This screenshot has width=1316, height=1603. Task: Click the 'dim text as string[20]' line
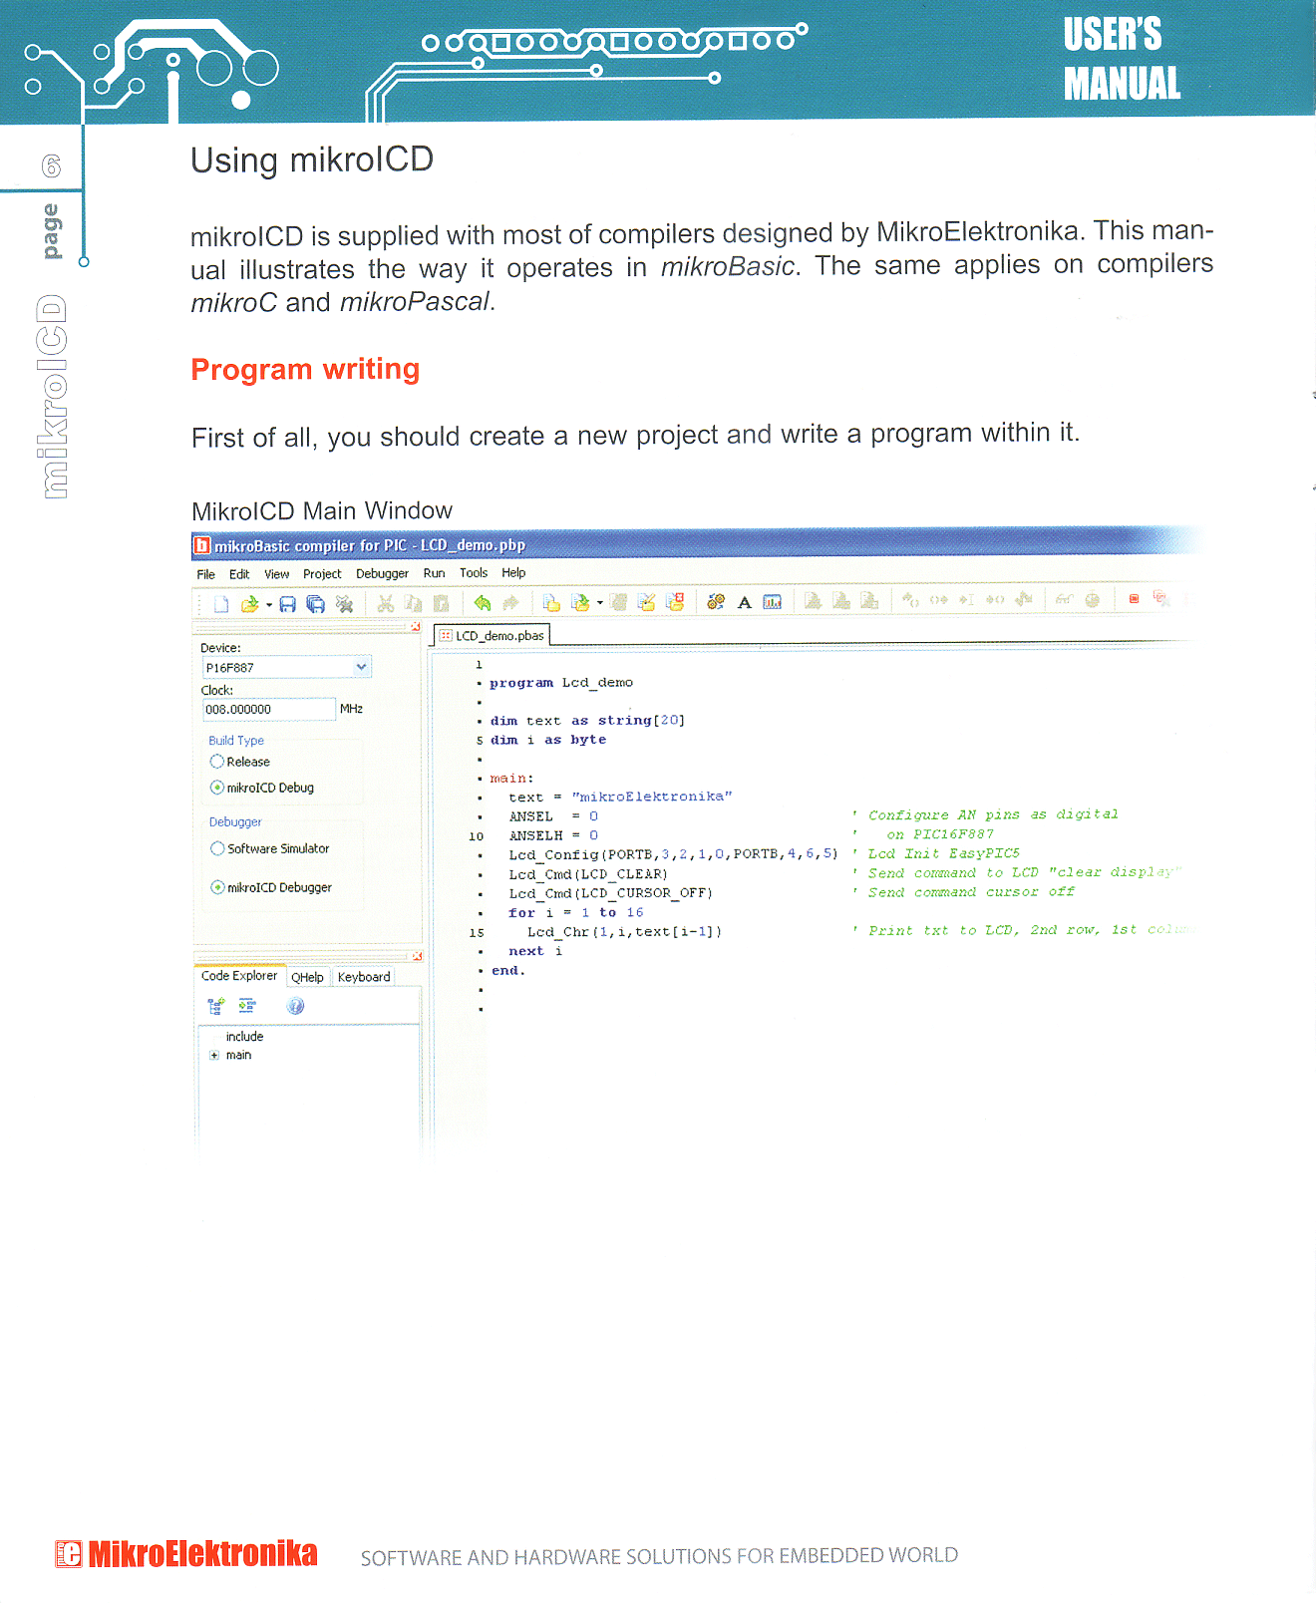(x=587, y=721)
